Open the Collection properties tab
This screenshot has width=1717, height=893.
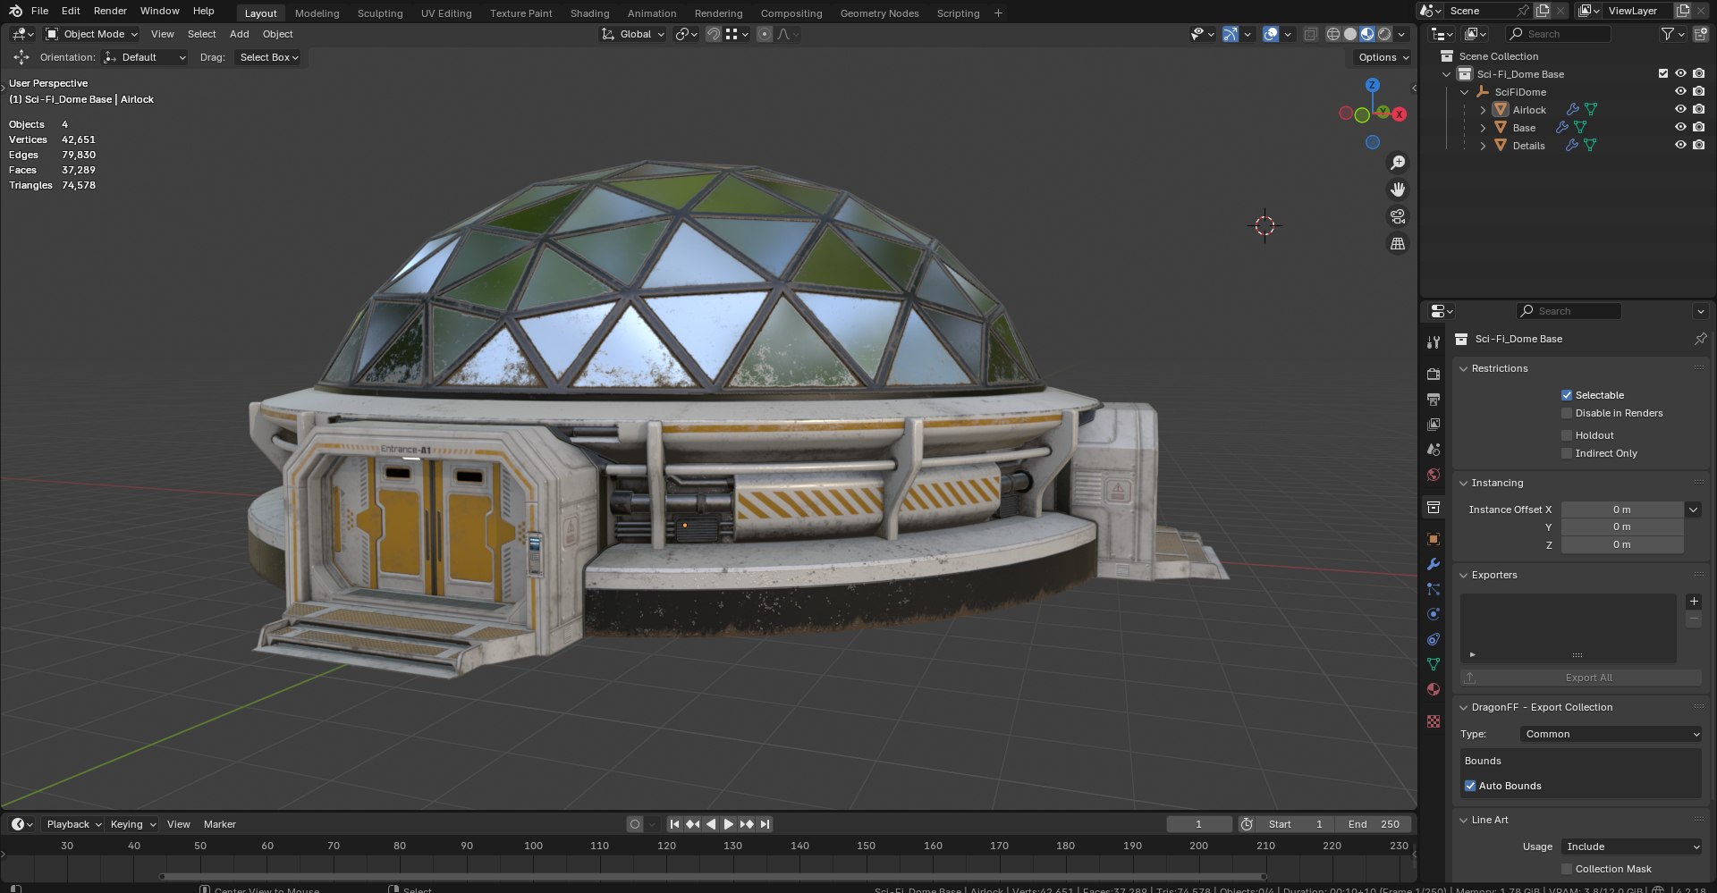1434,507
